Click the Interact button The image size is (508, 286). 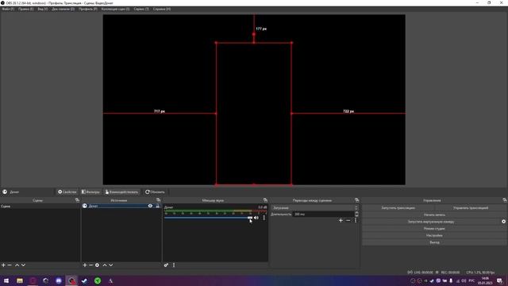(x=121, y=192)
